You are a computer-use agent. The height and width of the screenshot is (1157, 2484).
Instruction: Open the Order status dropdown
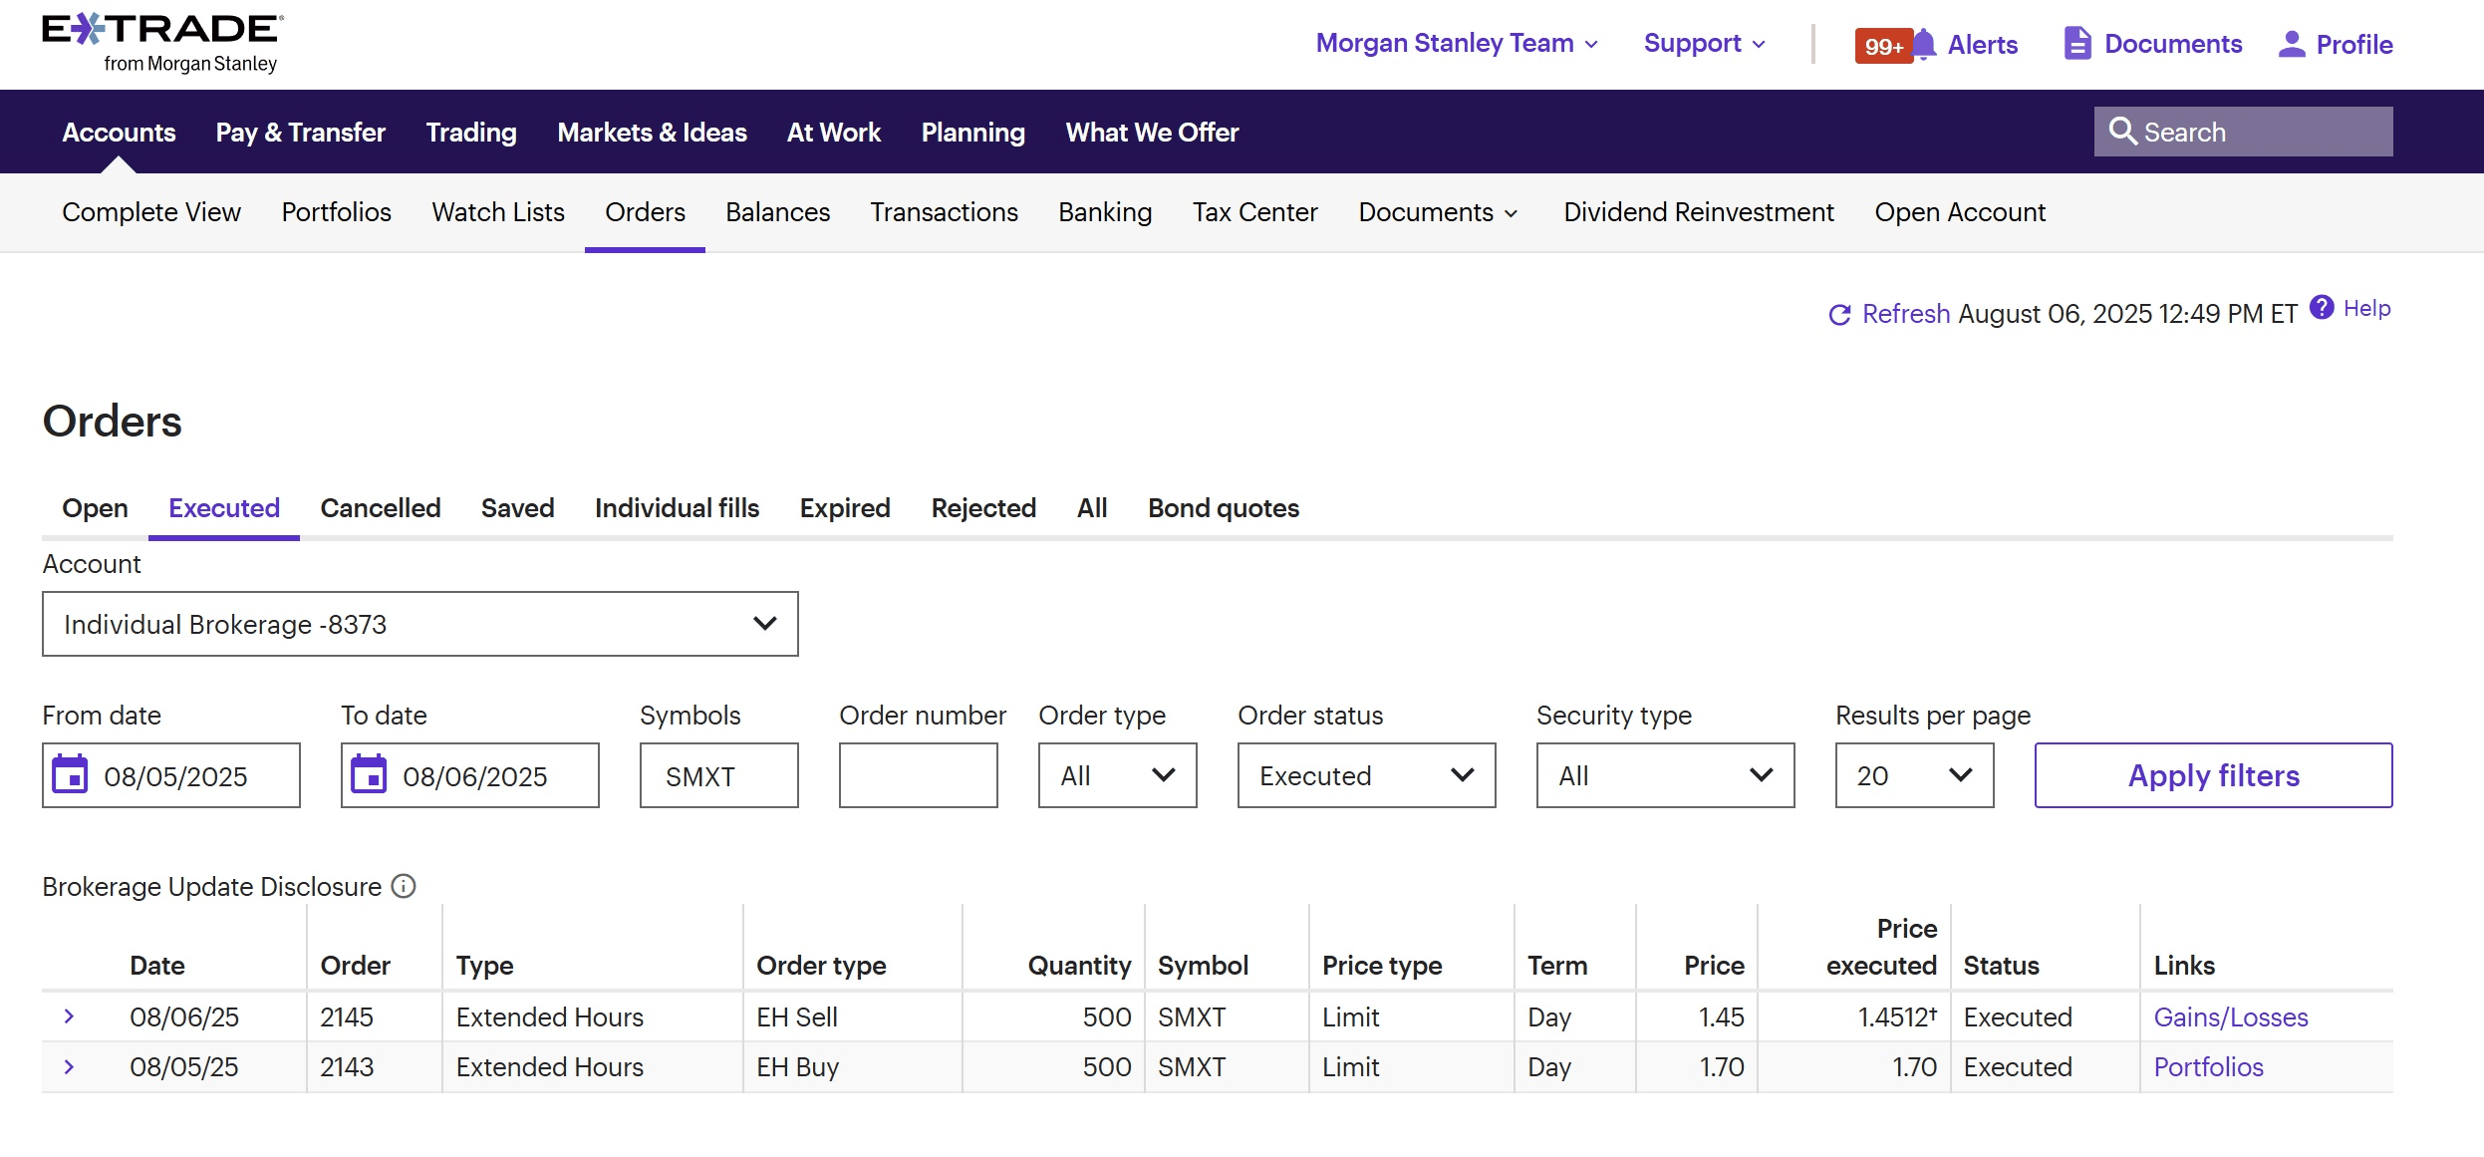(x=1365, y=775)
